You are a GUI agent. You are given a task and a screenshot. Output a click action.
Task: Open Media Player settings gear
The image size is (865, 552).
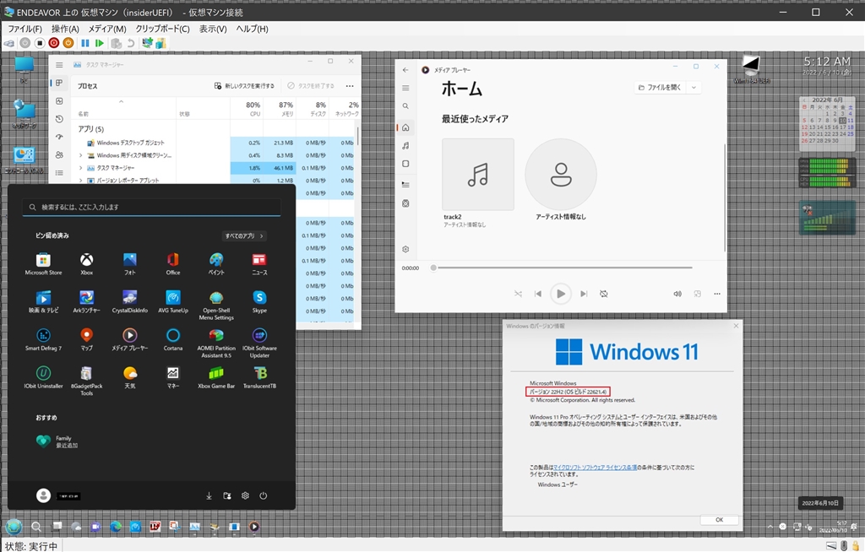pos(405,249)
